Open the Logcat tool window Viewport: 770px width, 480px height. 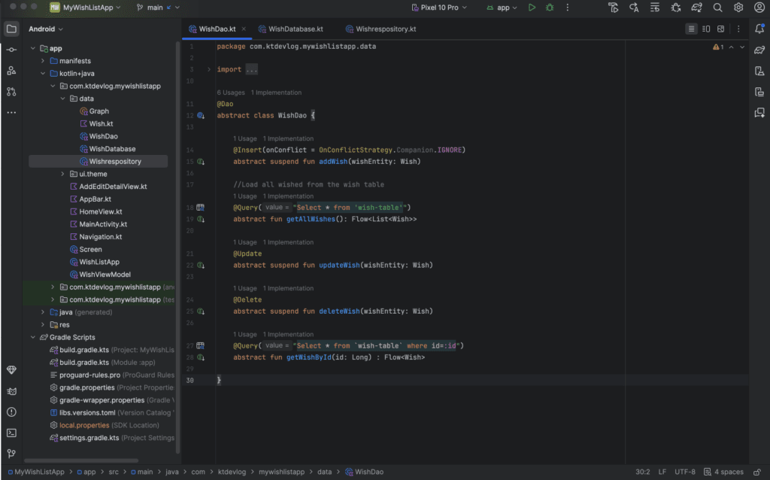[11, 391]
